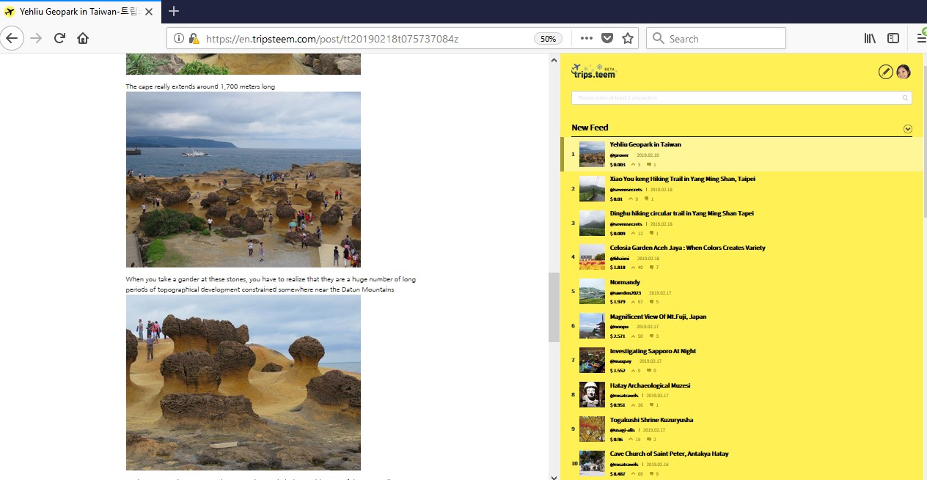927x480 pixels.
Task: Open the browser home page
Action: click(83, 38)
